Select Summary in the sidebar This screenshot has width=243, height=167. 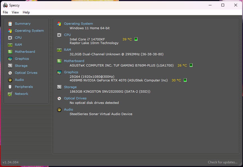[23, 24]
